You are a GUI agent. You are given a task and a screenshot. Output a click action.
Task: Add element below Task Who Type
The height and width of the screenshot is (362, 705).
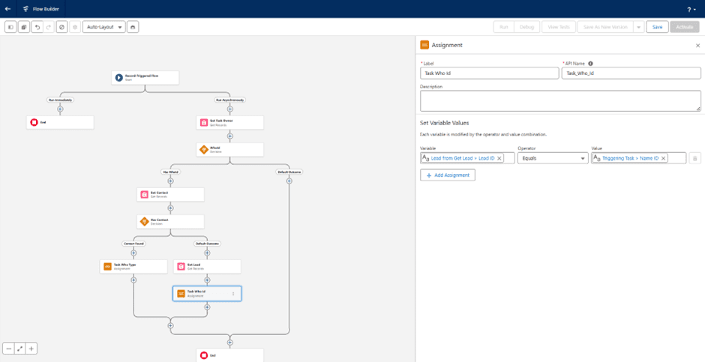coord(133,280)
